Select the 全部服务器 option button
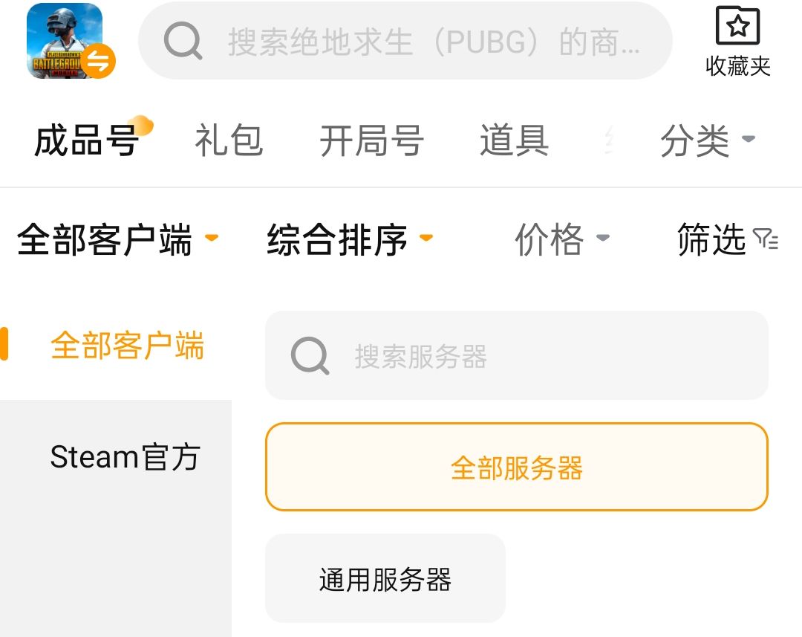The image size is (802, 637). [x=516, y=468]
